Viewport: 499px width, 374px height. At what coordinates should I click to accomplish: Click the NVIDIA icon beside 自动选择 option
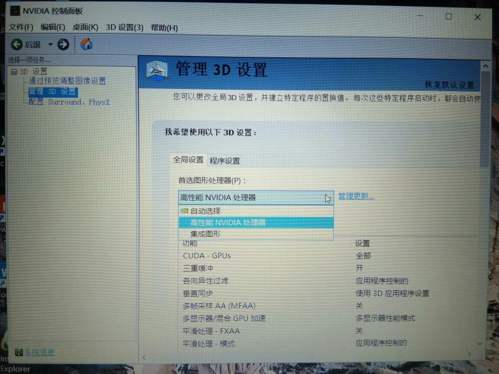[x=184, y=211]
